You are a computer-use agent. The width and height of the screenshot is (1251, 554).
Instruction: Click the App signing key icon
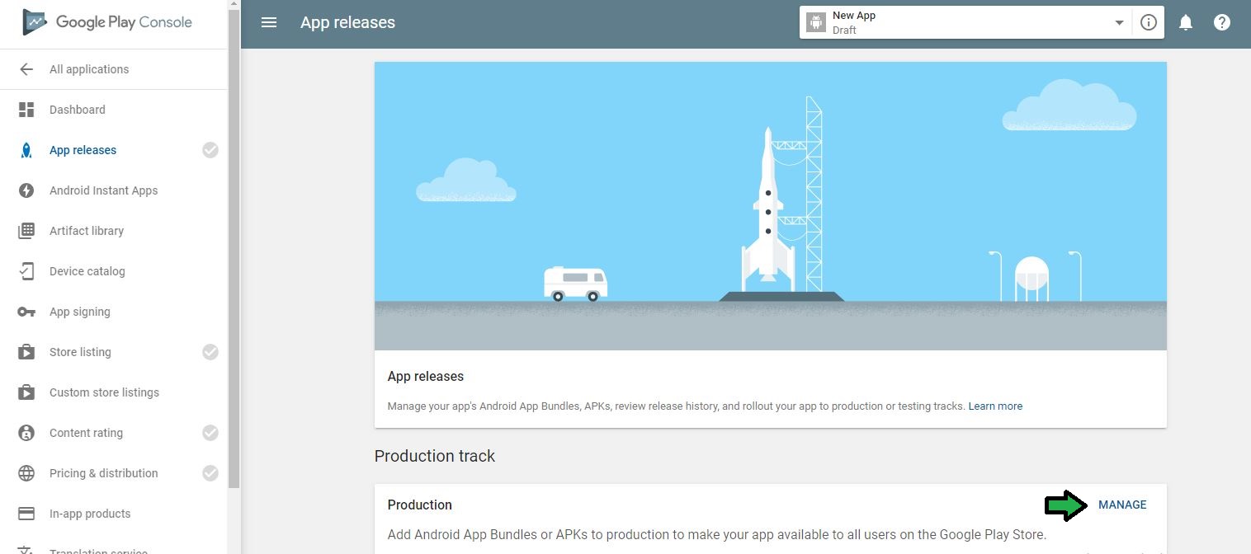[26, 312]
